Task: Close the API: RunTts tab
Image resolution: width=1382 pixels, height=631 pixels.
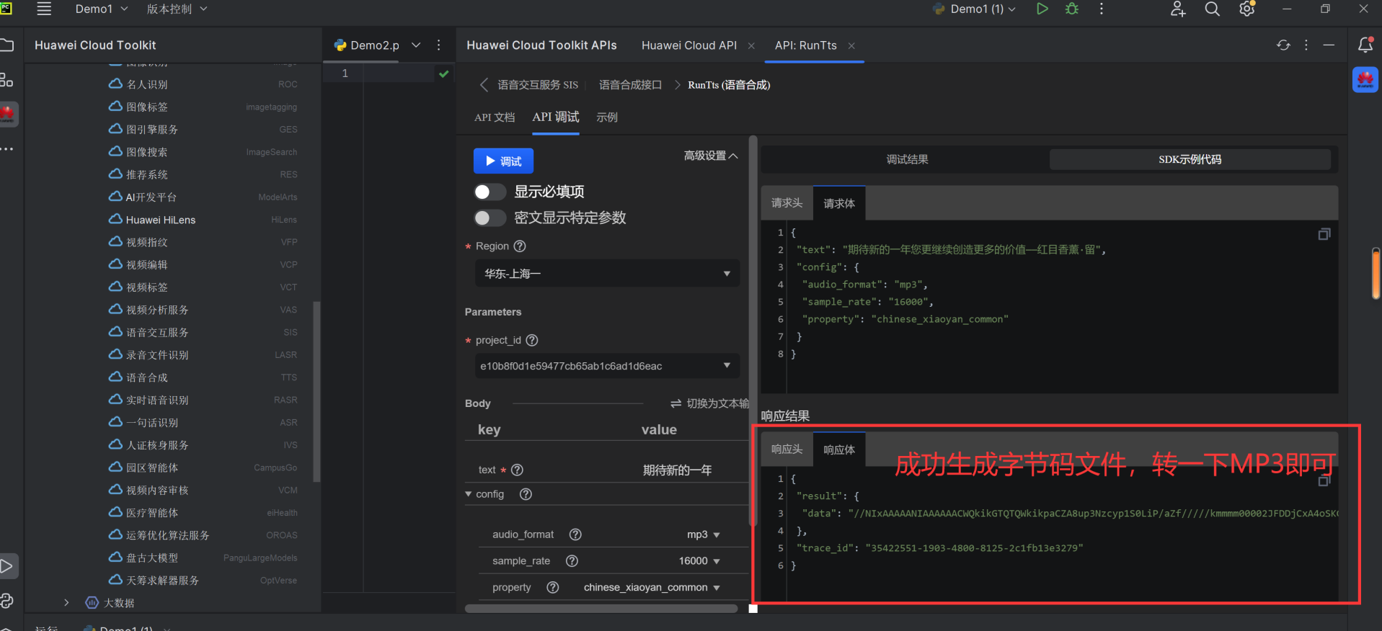Action: pos(851,45)
